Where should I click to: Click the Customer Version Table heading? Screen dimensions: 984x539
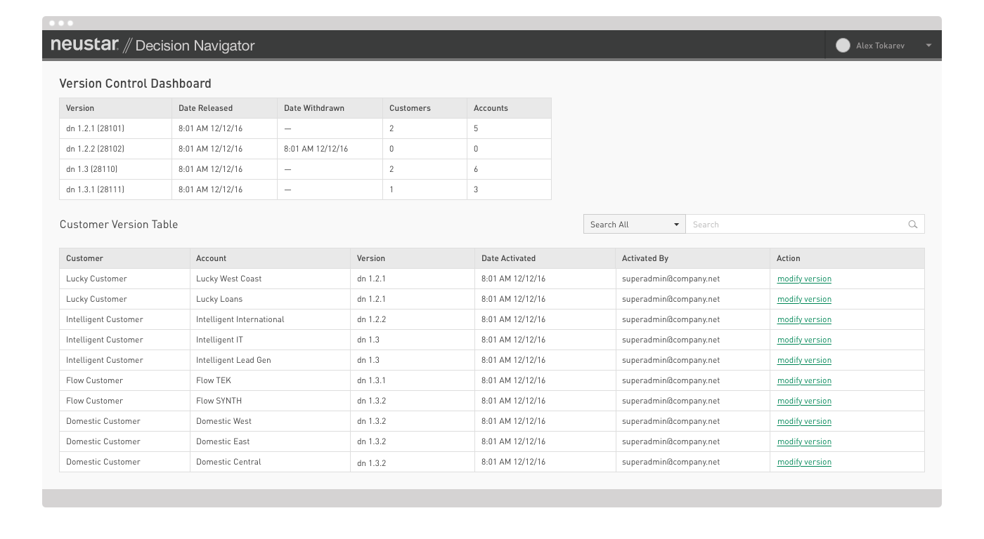(119, 225)
